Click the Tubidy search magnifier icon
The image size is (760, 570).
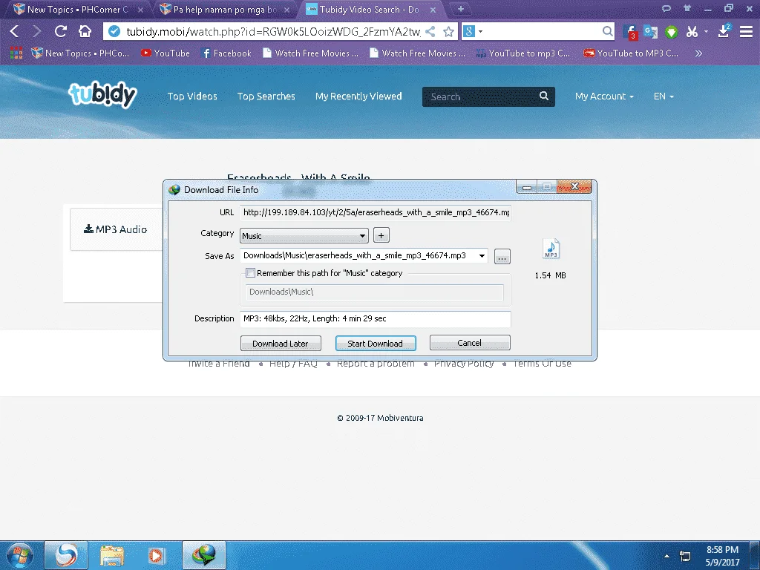click(x=544, y=96)
